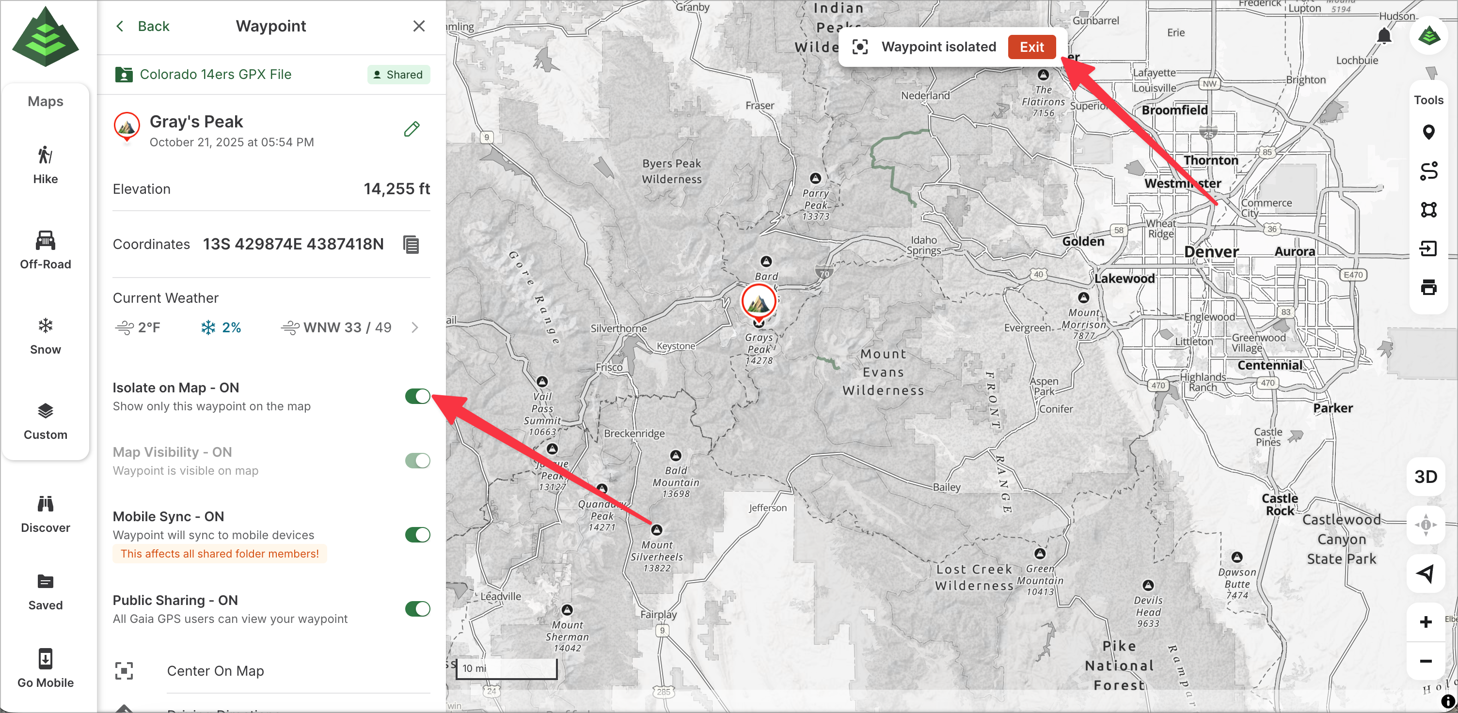Select the area measurement tool
1458x713 pixels.
pos(1428,210)
